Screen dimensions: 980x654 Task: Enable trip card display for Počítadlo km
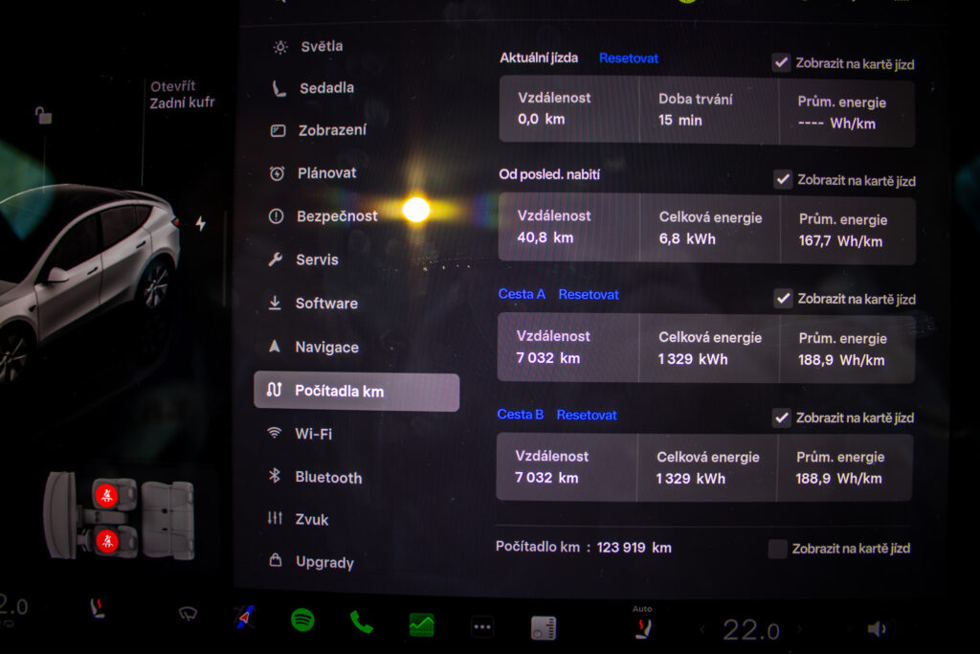coord(777,549)
